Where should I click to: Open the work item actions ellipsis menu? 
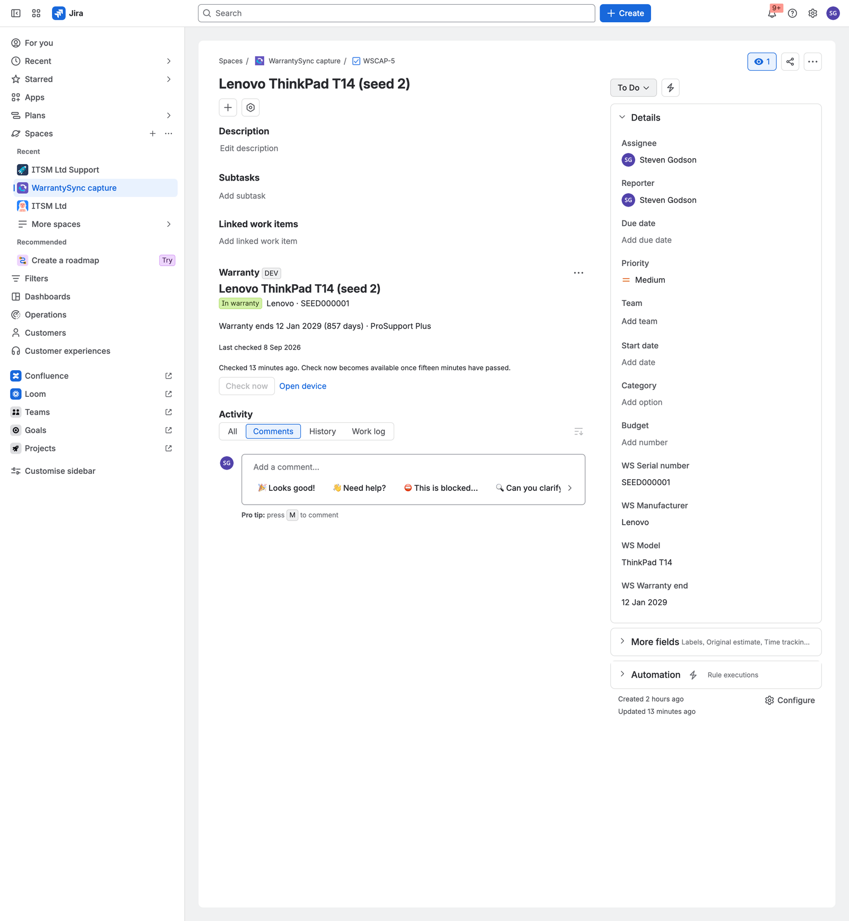(x=812, y=62)
